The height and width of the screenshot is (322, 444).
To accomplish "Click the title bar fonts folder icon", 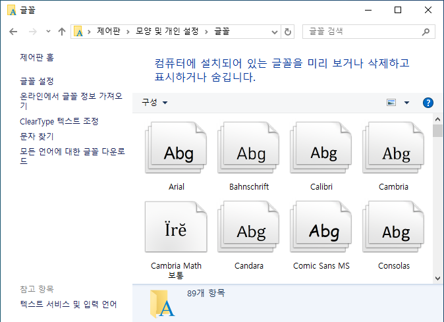I will [12, 10].
